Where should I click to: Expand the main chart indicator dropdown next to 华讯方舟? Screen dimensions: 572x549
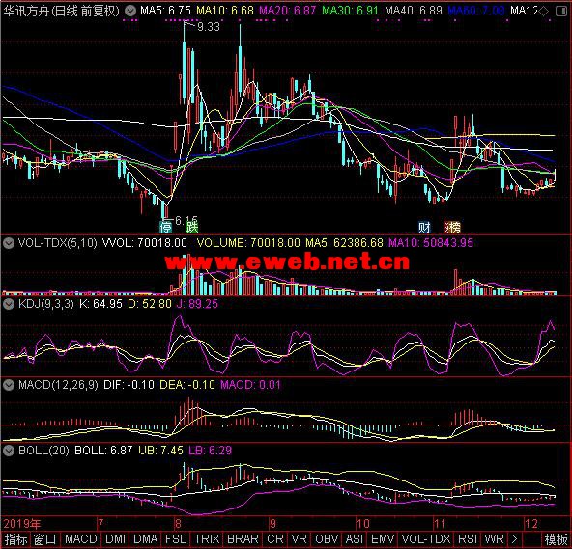coord(129,11)
